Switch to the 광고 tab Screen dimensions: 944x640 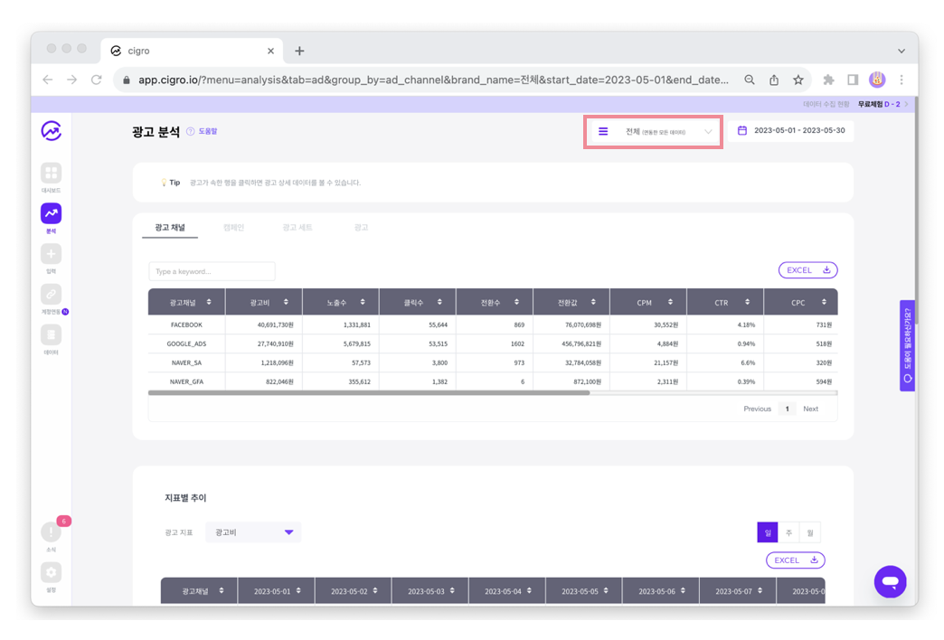[x=361, y=228]
